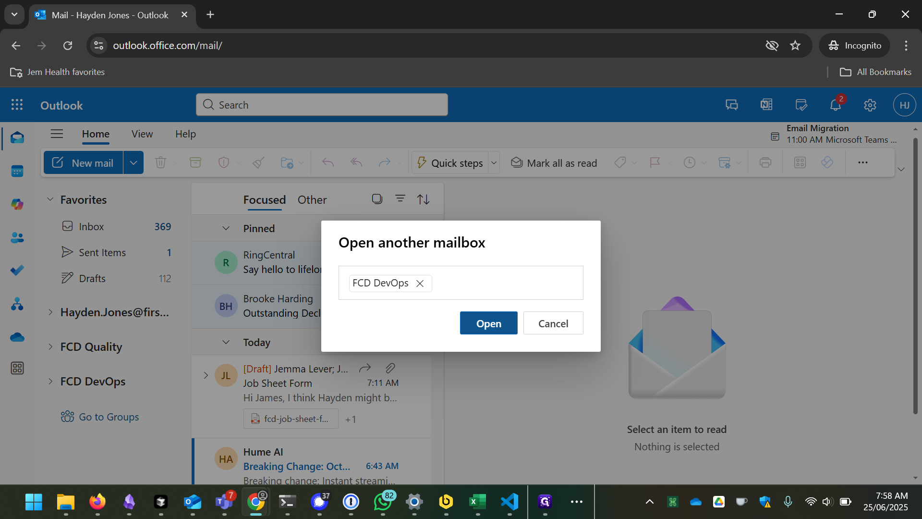Image resolution: width=922 pixels, height=519 pixels.
Task: Click the Report shield icon in ribbon
Action: 224,162
